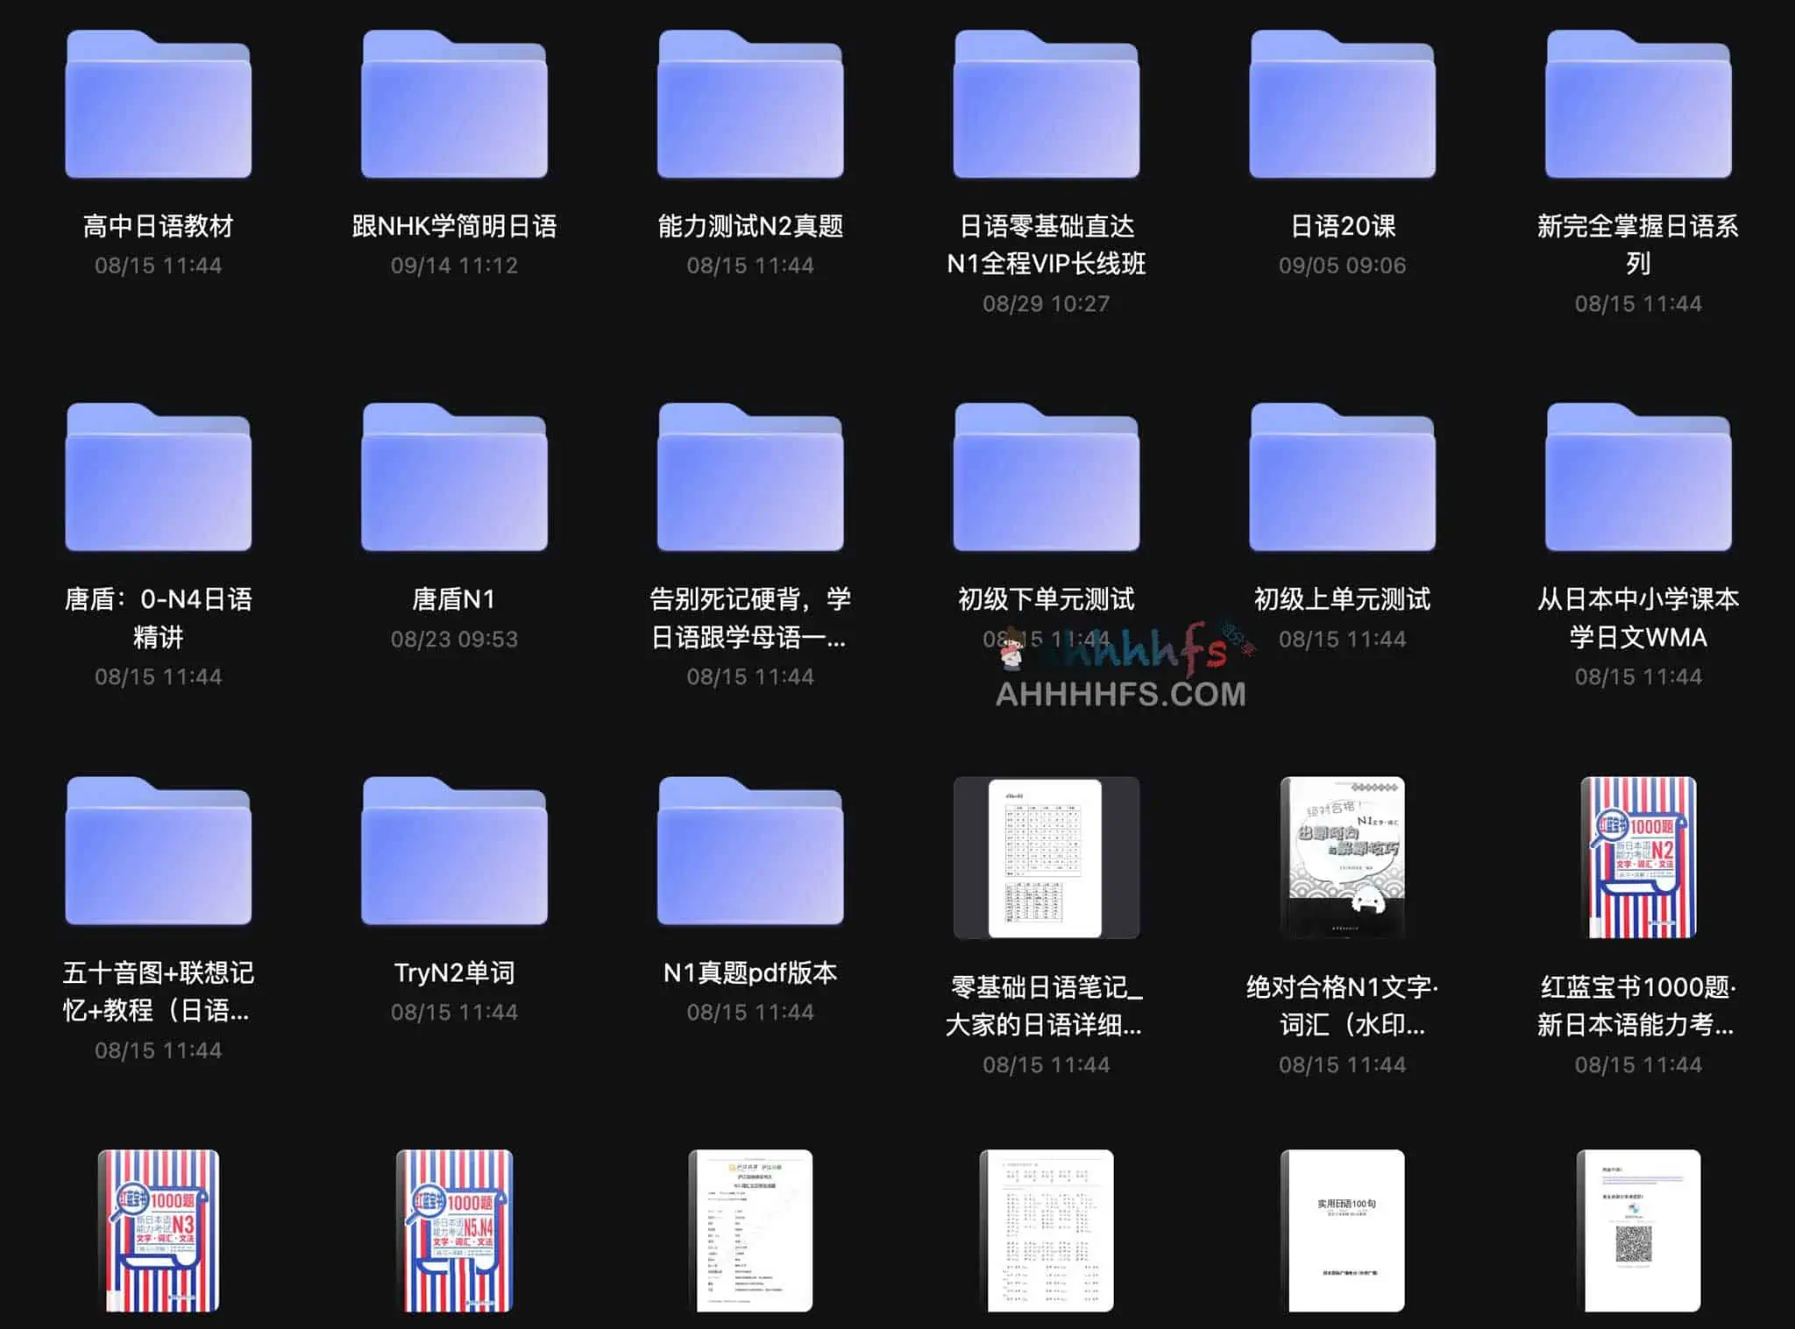Open the 新完全掌握日语系列 folder

point(1638,107)
